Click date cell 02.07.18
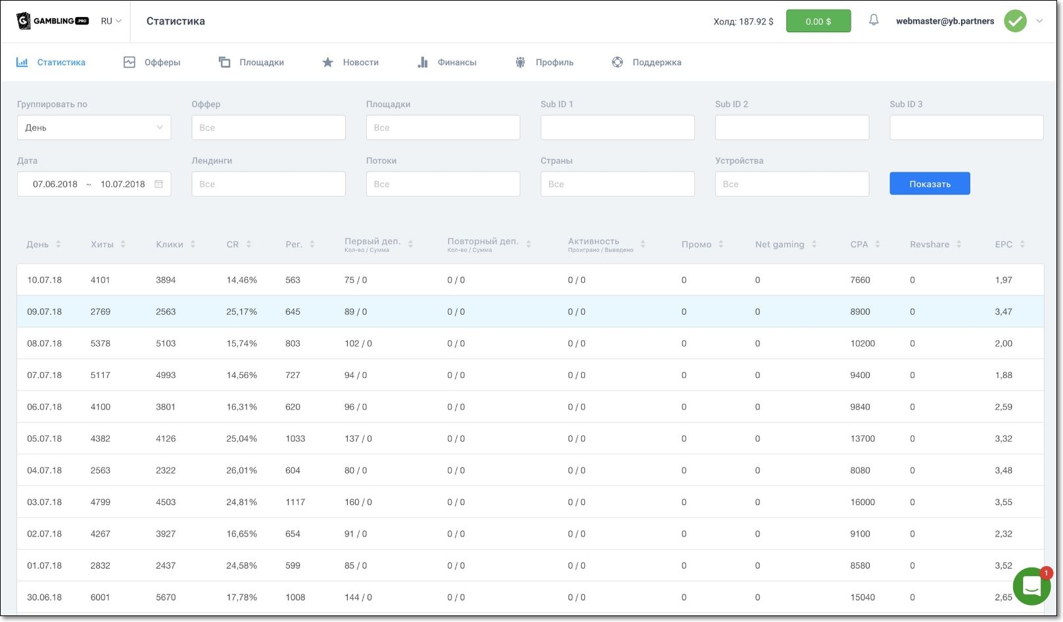 click(44, 534)
